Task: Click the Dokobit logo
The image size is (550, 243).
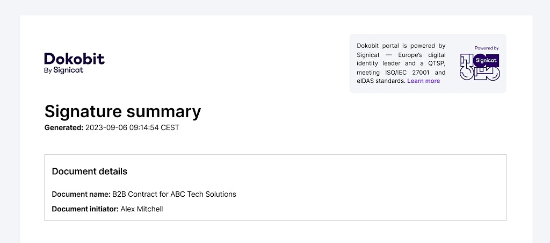Action: [74, 59]
